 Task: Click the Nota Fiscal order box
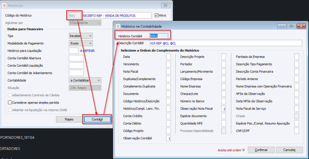168,72
